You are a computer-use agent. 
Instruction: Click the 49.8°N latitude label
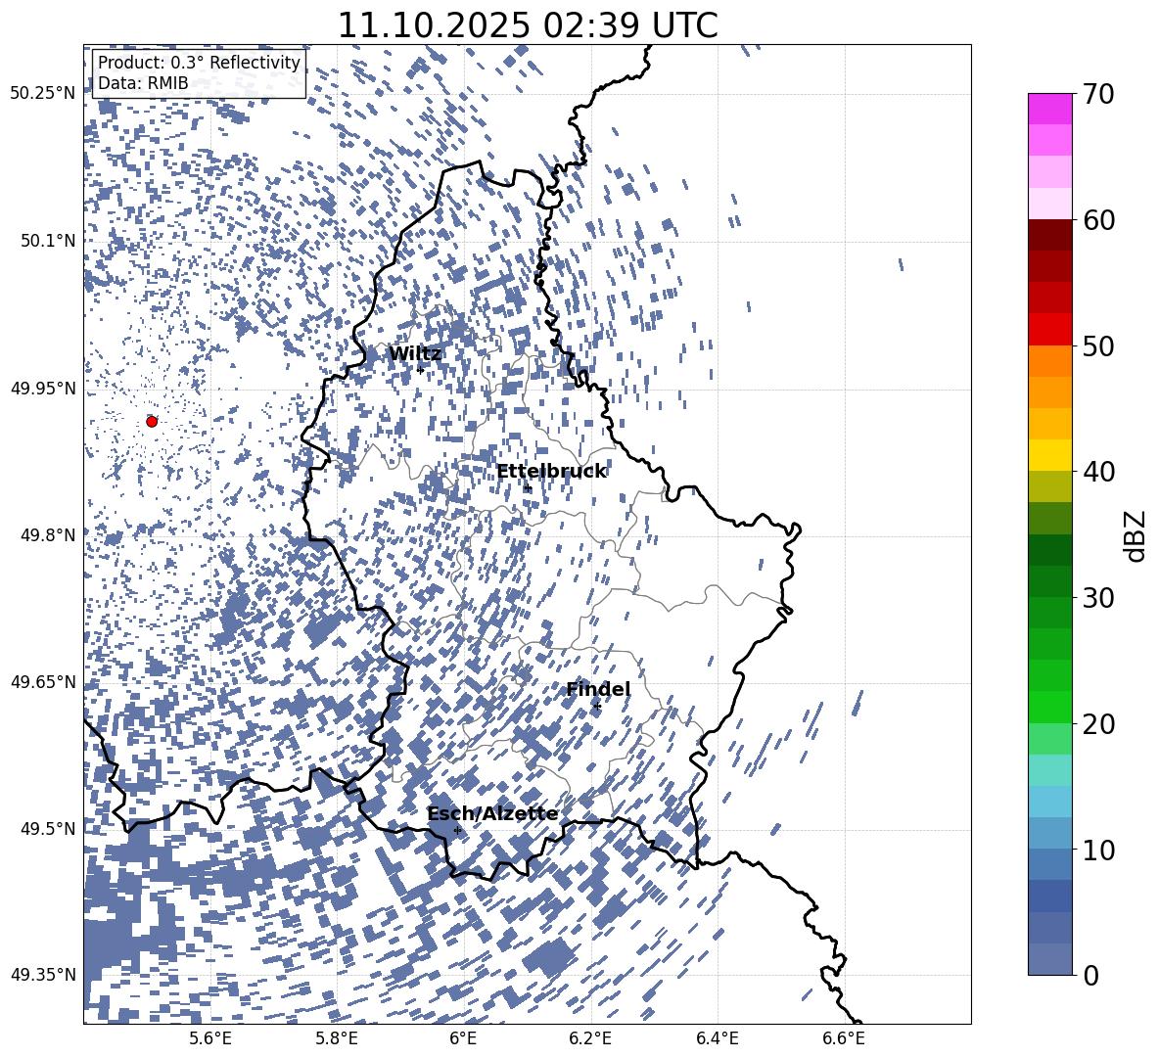[x=47, y=534]
